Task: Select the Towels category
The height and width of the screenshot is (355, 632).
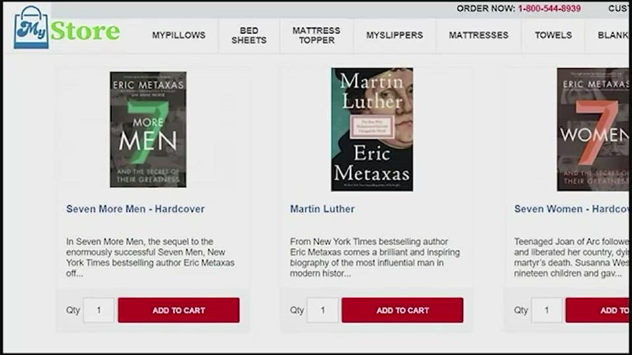Action: (553, 35)
